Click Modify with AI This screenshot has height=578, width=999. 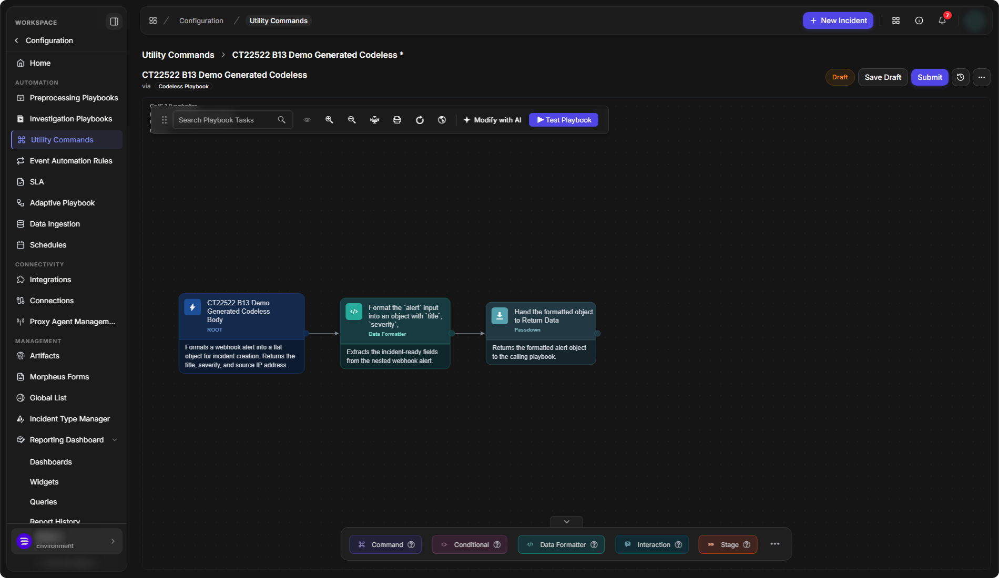tap(492, 120)
